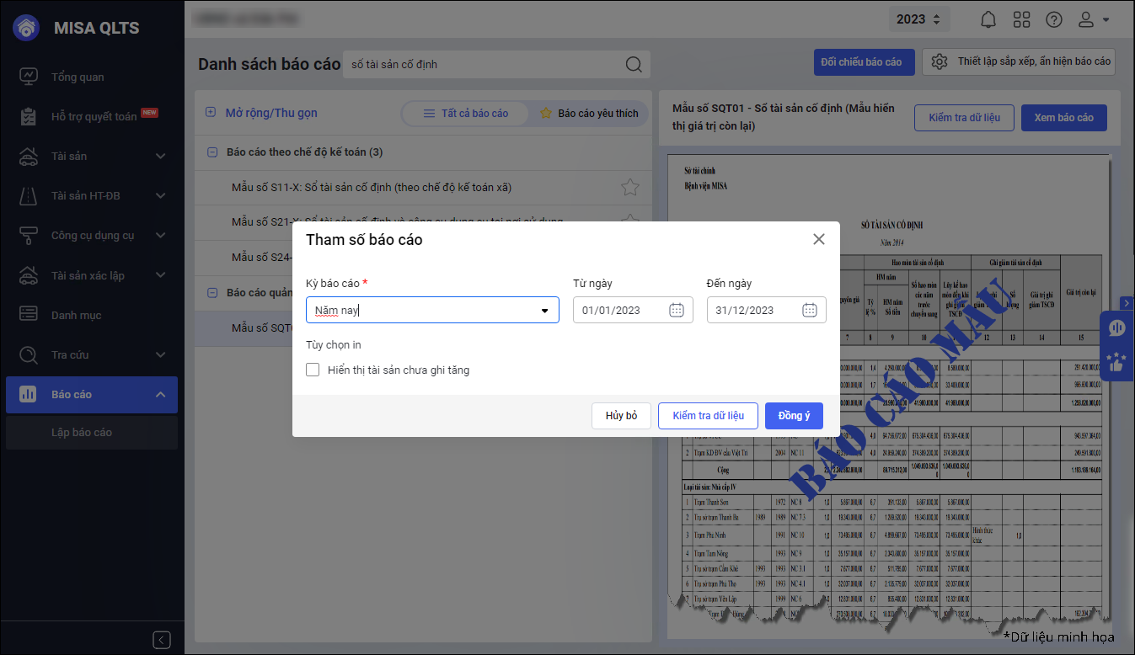Screen dimensions: 1135x655
Task: Click the settings gear icon
Action: (940, 61)
